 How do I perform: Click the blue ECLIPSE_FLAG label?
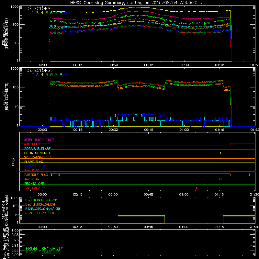pyautogui.click(x=35, y=166)
